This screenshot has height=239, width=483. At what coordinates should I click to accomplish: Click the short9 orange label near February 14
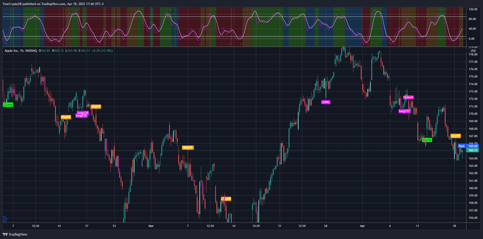(x=65, y=117)
